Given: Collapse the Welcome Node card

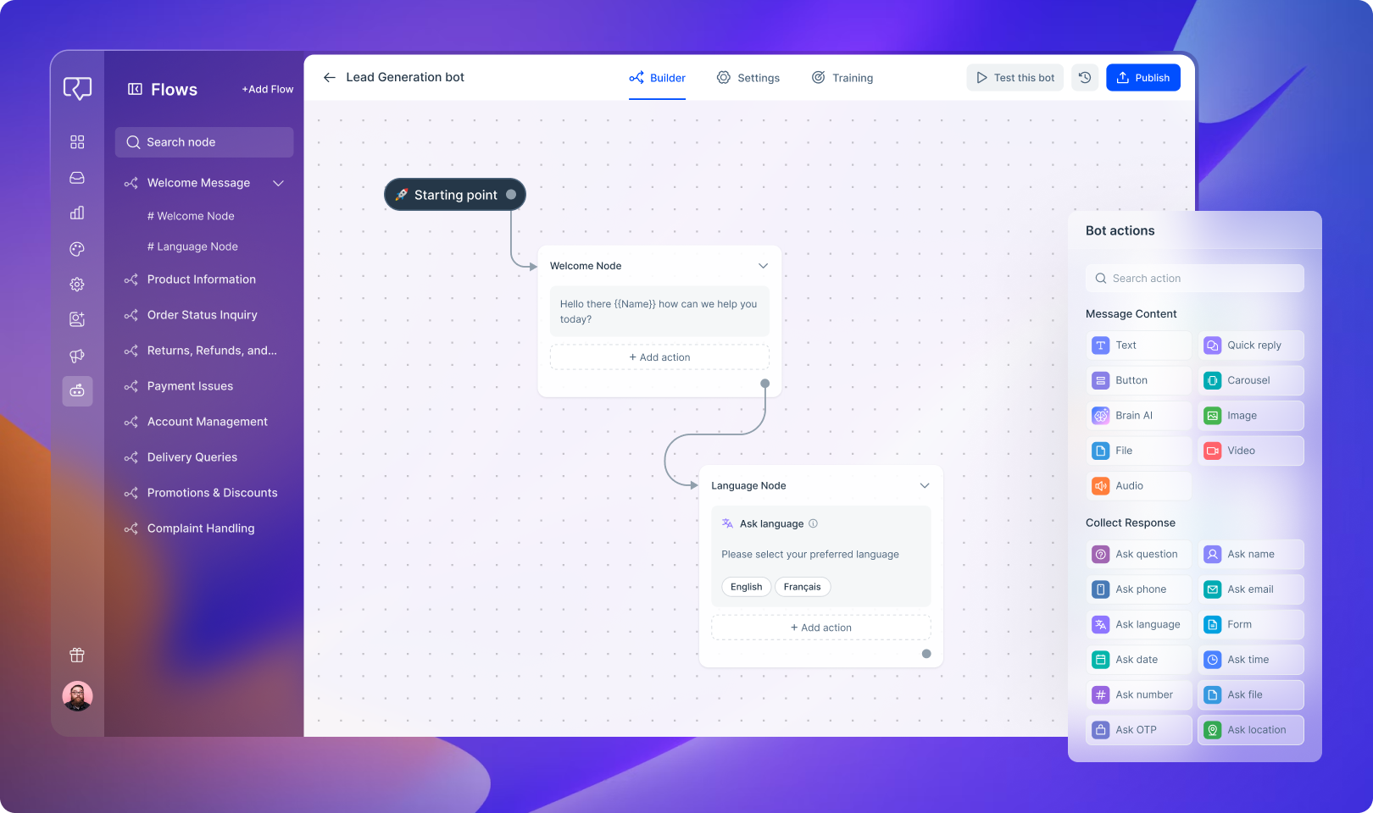Looking at the screenshot, I should pyautogui.click(x=763, y=265).
